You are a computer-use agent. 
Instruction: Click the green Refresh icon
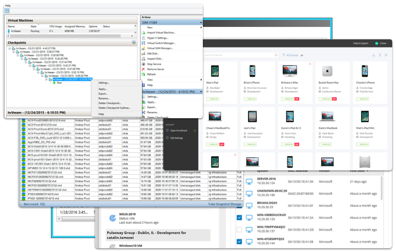(144, 74)
